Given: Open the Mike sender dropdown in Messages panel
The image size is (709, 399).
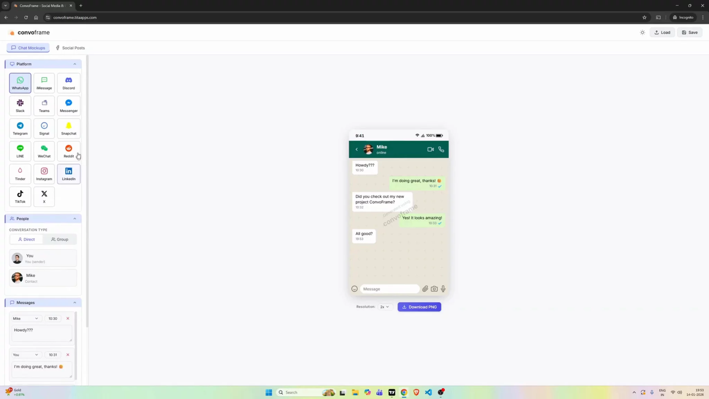Looking at the screenshot, I should (26, 318).
